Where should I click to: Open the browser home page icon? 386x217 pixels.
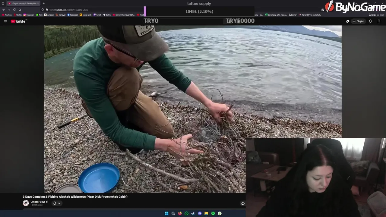[20, 10]
